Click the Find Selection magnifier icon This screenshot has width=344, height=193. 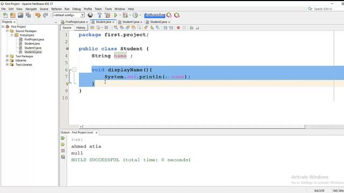(116, 28)
